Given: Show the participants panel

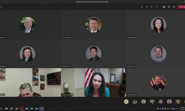Looking at the screenshot, I should (142, 7).
